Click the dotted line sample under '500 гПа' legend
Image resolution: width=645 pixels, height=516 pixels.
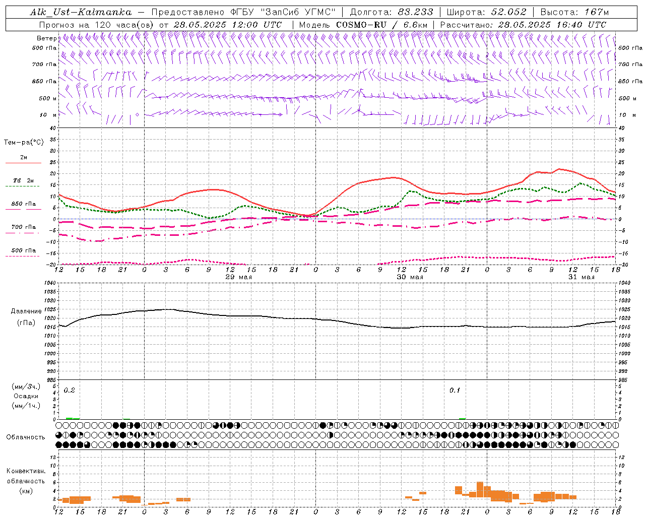(x=23, y=256)
